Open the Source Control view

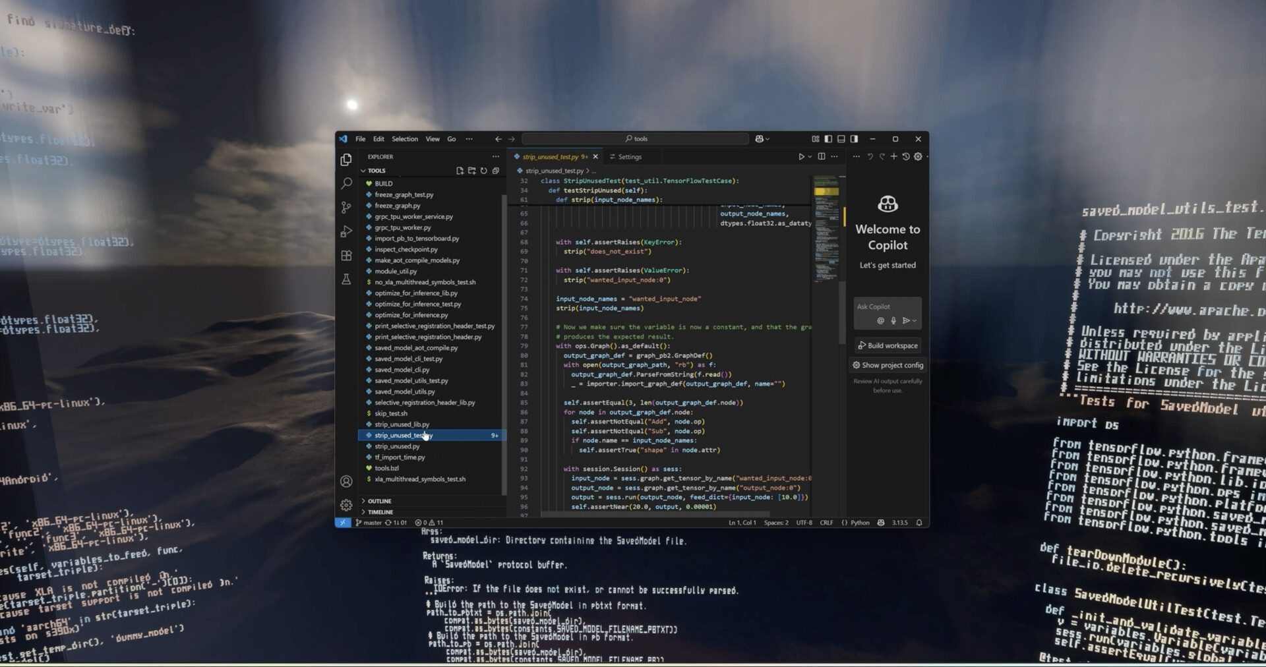(x=346, y=208)
